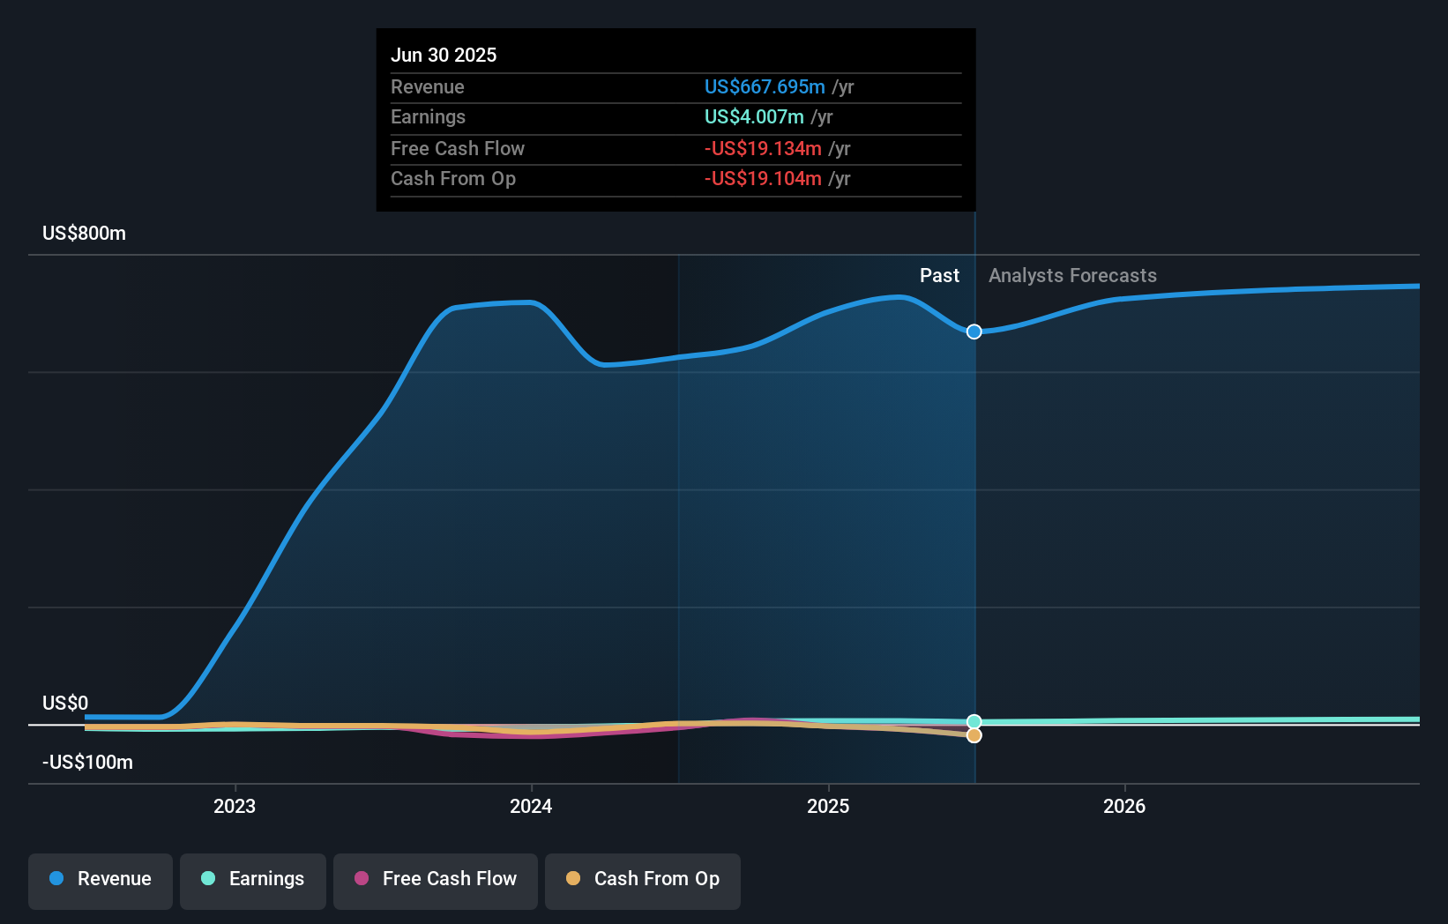Toggle the Free Cash Flow series visibility
This screenshot has width=1448, height=924.
pyautogui.click(x=436, y=881)
